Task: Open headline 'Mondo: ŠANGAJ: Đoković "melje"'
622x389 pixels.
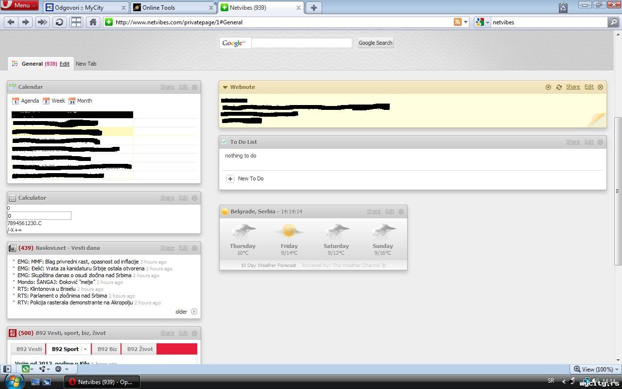Action: (56, 282)
